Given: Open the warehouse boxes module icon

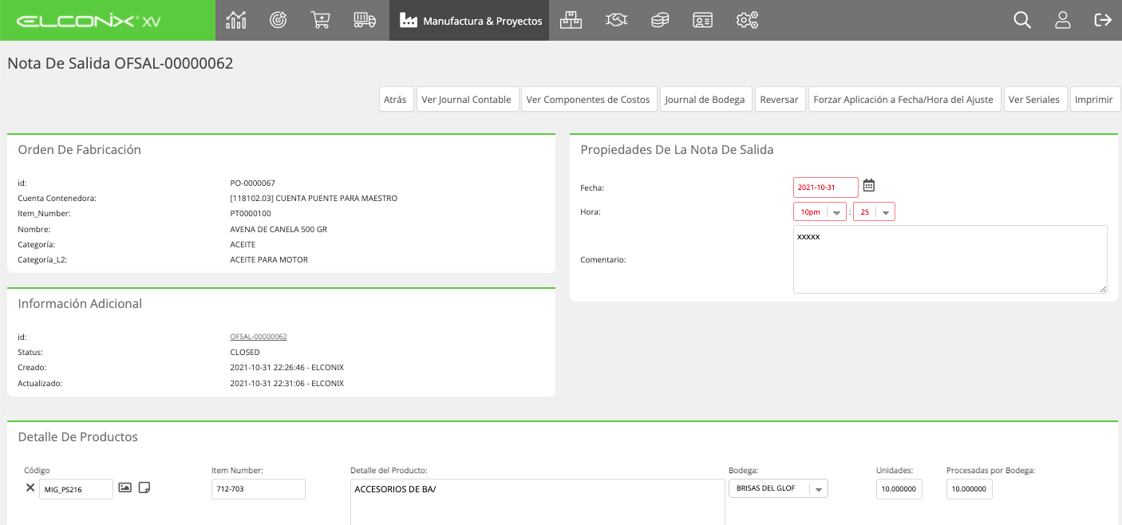Looking at the screenshot, I should click(x=571, y=20).
